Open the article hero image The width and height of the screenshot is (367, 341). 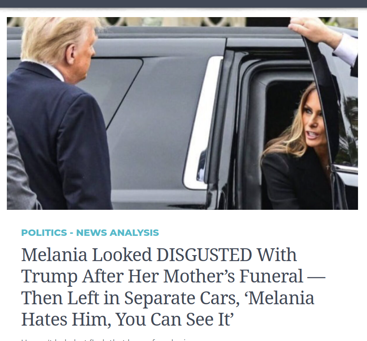pos(182,113)
